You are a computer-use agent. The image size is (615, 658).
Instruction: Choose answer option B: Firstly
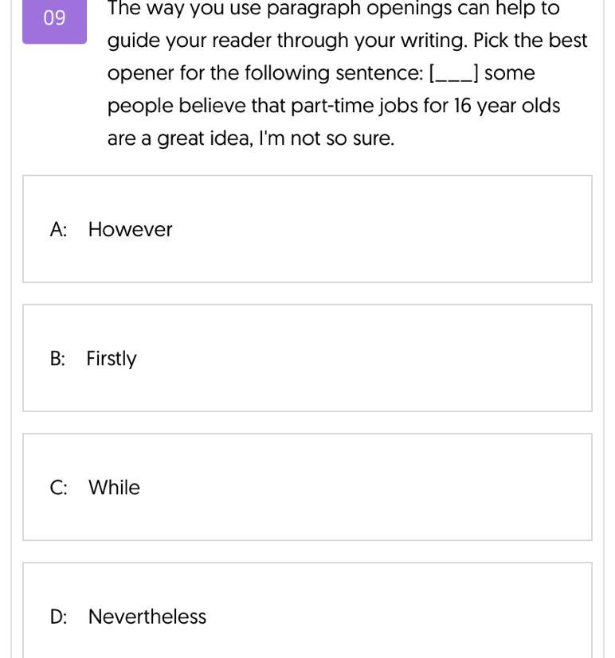pos(307,358)
